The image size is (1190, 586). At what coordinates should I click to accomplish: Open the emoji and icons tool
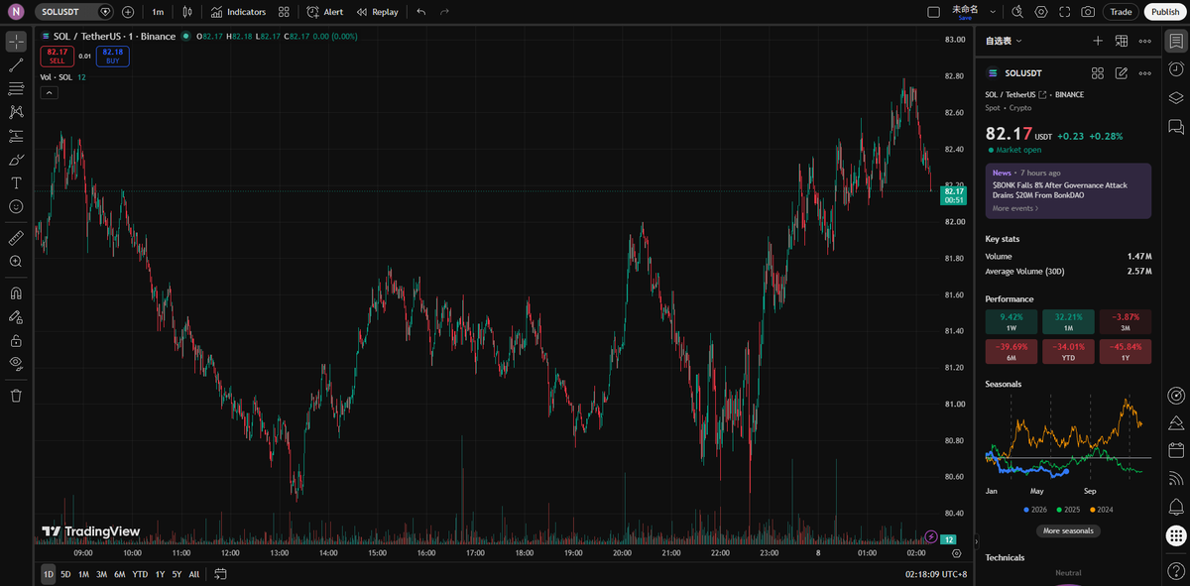point(16,206)
